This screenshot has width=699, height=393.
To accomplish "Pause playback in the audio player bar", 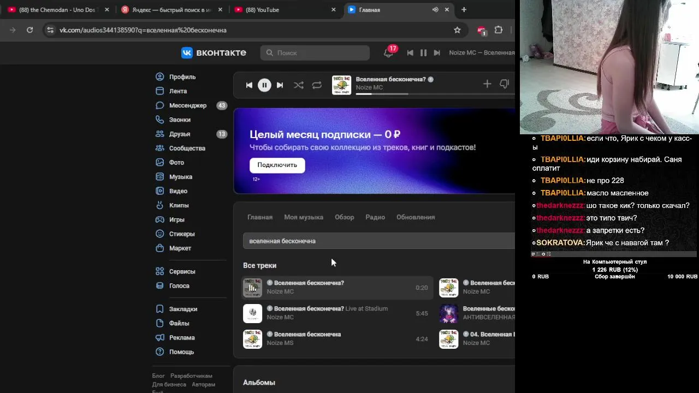I will click(264, 85).
